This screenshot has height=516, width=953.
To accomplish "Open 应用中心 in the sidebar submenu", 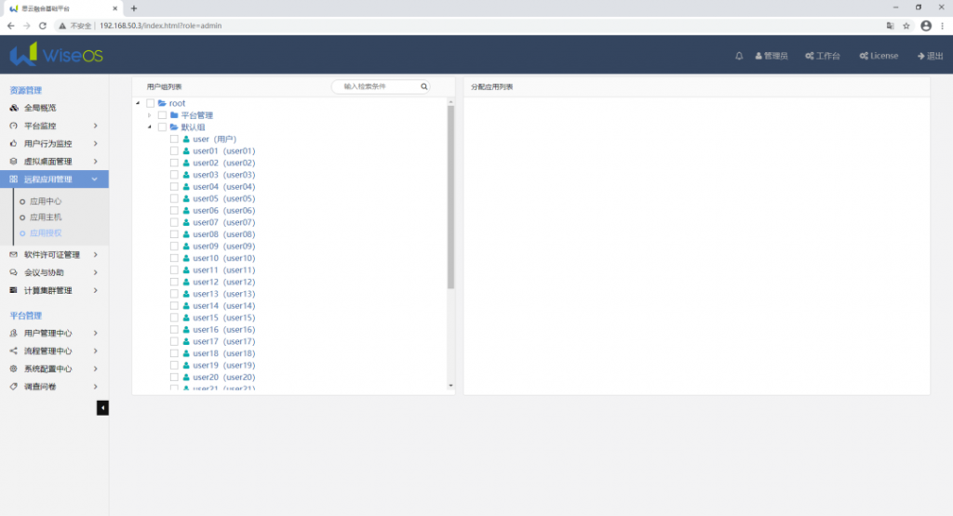I will coord(45,201).
